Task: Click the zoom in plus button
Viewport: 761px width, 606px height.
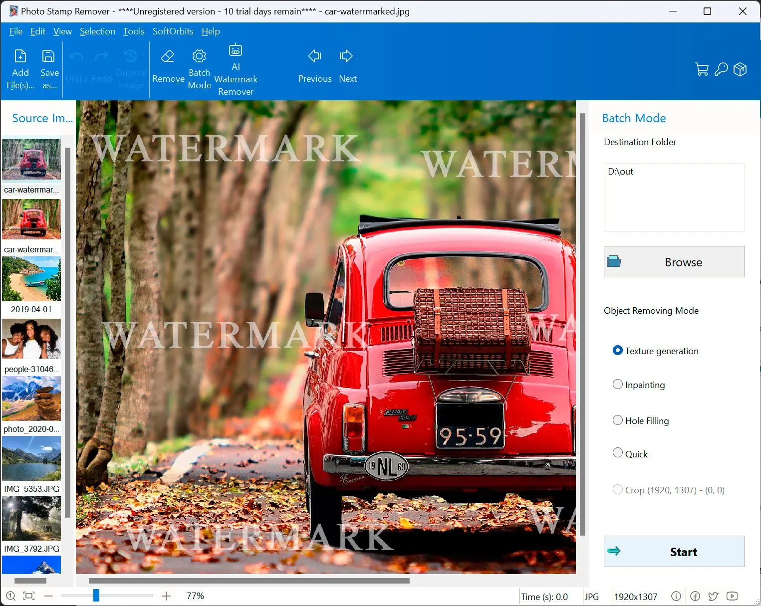Action: (x=166, y=596)
